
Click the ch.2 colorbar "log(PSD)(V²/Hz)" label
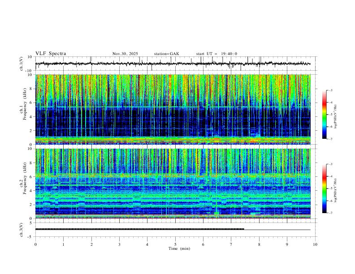coord(335,190)
